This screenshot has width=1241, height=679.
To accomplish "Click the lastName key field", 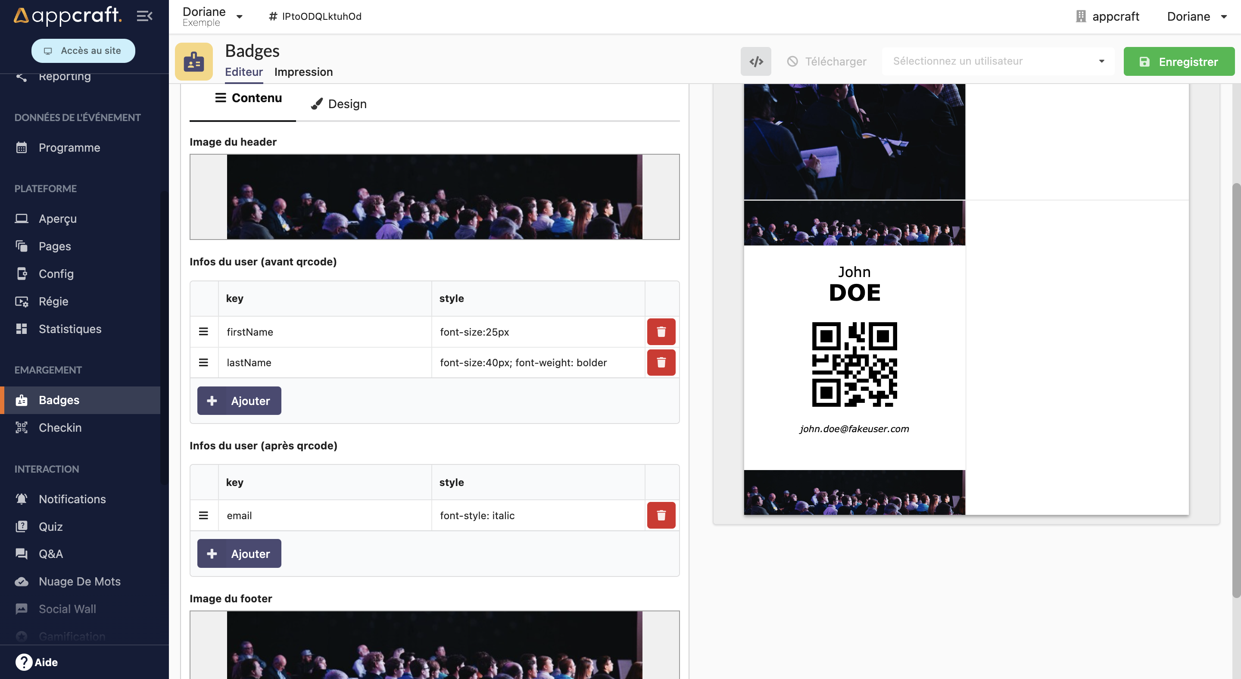I will (x=325, y=362).
